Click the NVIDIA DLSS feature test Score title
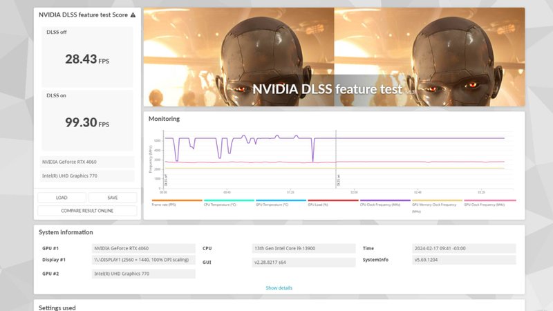The width and height of the screenshot is (553, 311). point(83,15)
